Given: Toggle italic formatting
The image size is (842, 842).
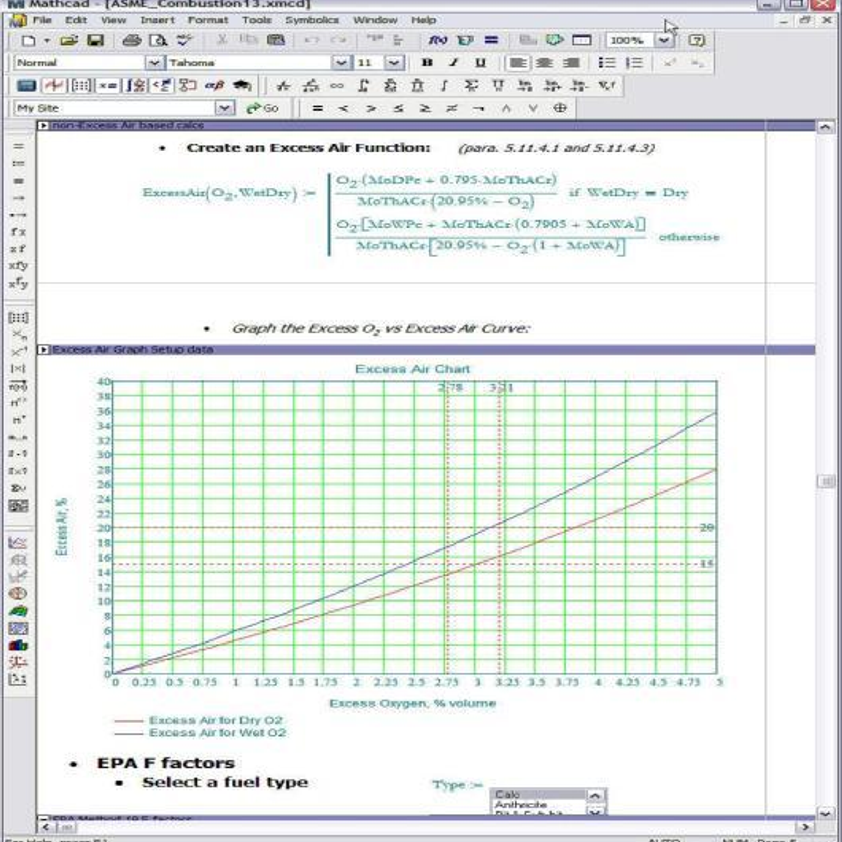Looking at the screenshot, I should pyautogui.click(x=454, y=63).
